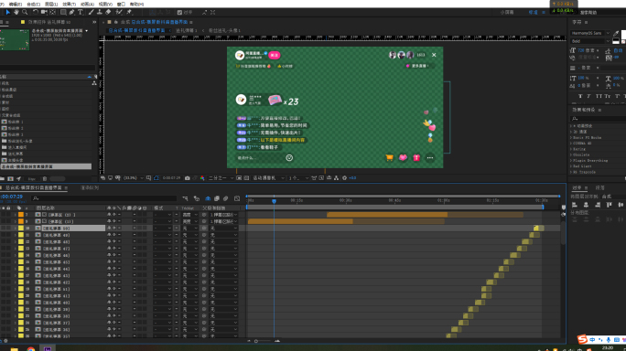626x351 pixels.
Task: Select the Pen tool
Action: 72,13
